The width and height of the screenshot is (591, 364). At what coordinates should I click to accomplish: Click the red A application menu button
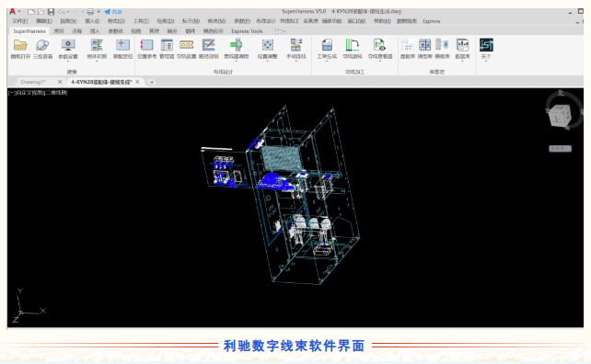(13, 12)
